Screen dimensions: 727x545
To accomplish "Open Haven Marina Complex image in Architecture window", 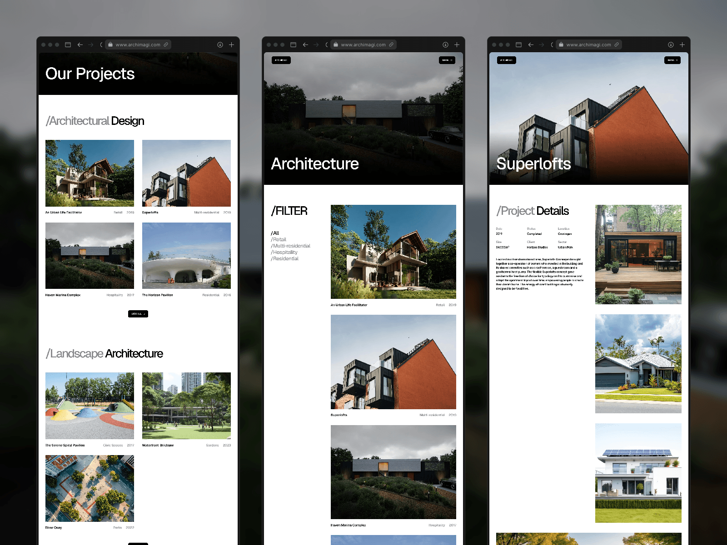I will click(393, 472).
